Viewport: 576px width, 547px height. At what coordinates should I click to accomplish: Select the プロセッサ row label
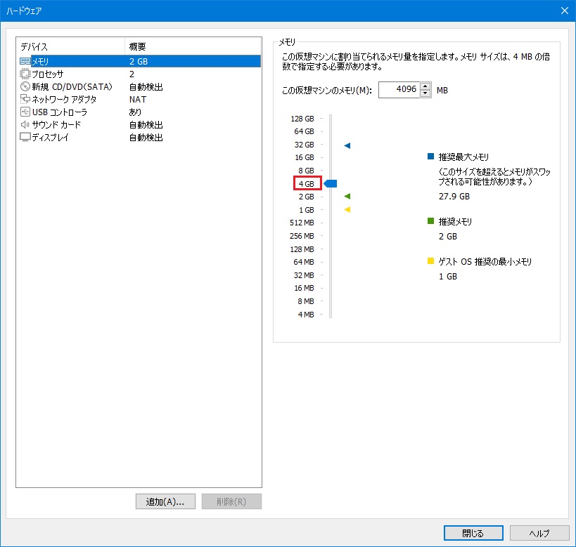(48, 74)
